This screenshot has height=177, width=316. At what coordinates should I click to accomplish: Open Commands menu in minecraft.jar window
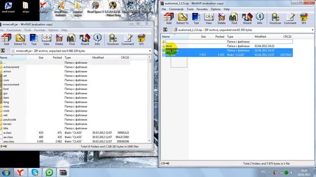(x=14, y=30)
